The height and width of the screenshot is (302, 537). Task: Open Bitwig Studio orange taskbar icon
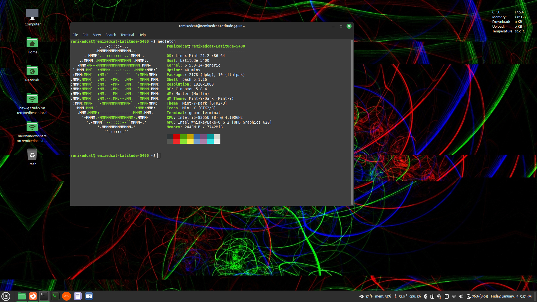[67, 296]
